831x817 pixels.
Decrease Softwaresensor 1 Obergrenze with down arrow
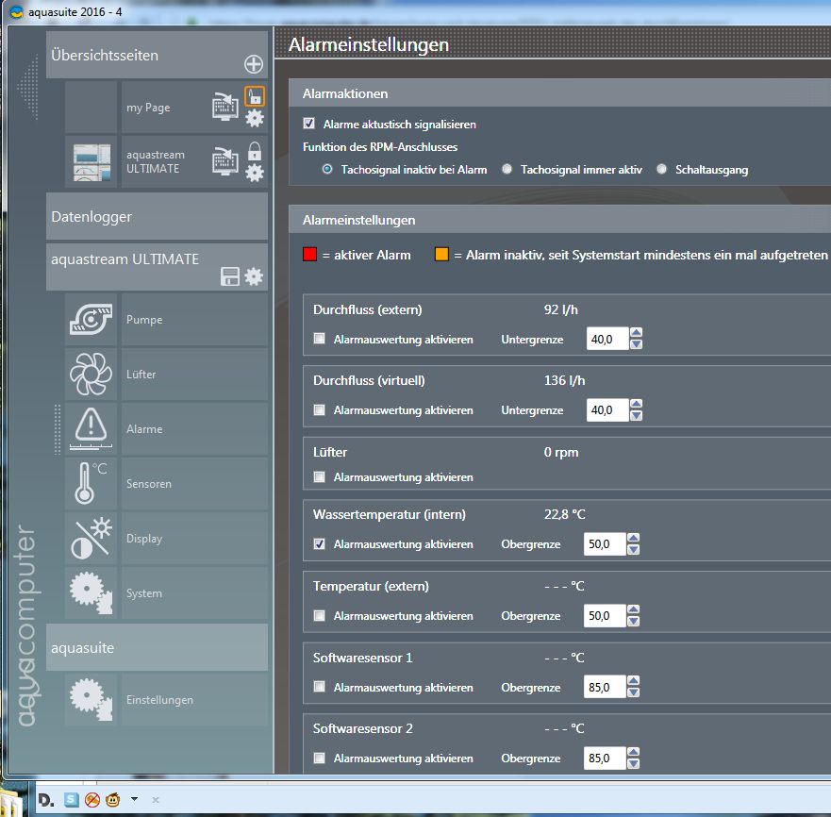pos(633,693)
